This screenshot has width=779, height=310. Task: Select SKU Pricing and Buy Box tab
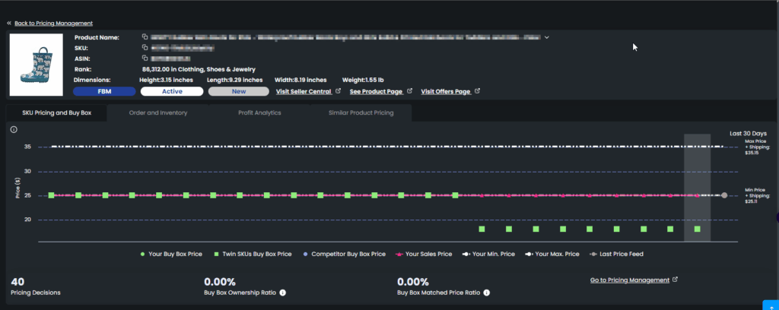point(56,113)
